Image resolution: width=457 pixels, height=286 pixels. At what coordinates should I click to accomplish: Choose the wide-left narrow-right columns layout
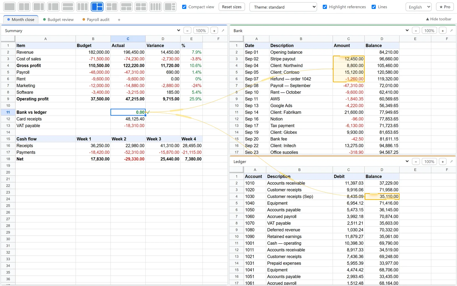click(39, 7)
